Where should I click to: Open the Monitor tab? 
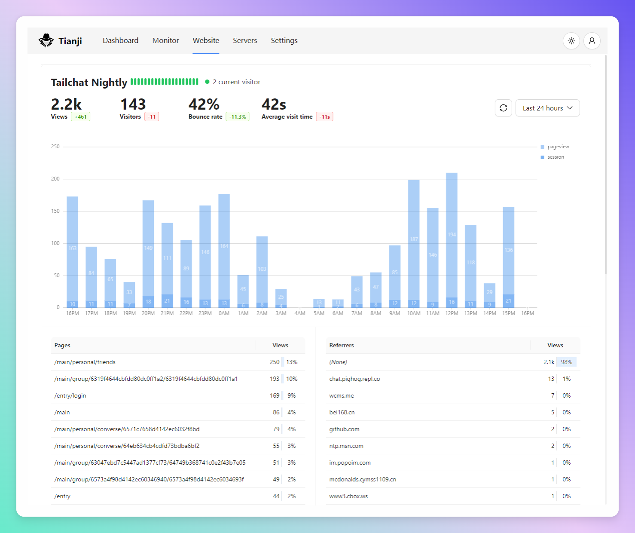coord(165,40)
